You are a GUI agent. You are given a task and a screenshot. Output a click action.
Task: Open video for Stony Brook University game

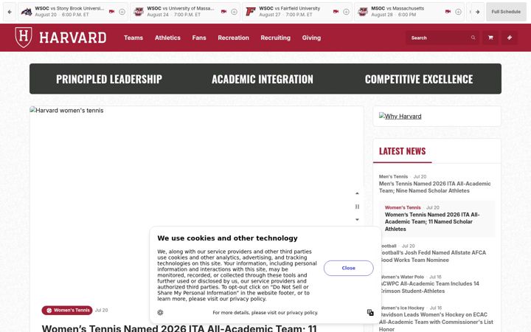pyautogui.click(x=111, y=12)
